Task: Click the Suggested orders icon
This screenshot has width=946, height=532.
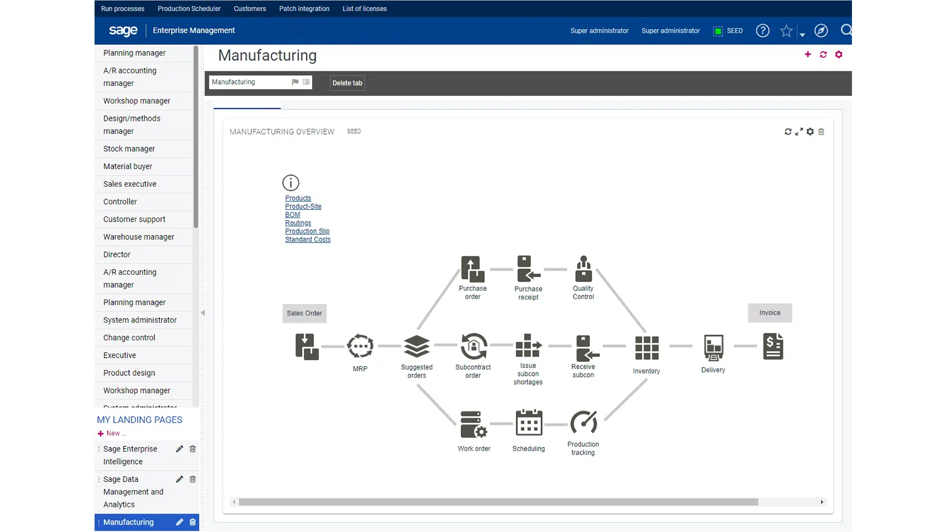Action: pos(417,346)
